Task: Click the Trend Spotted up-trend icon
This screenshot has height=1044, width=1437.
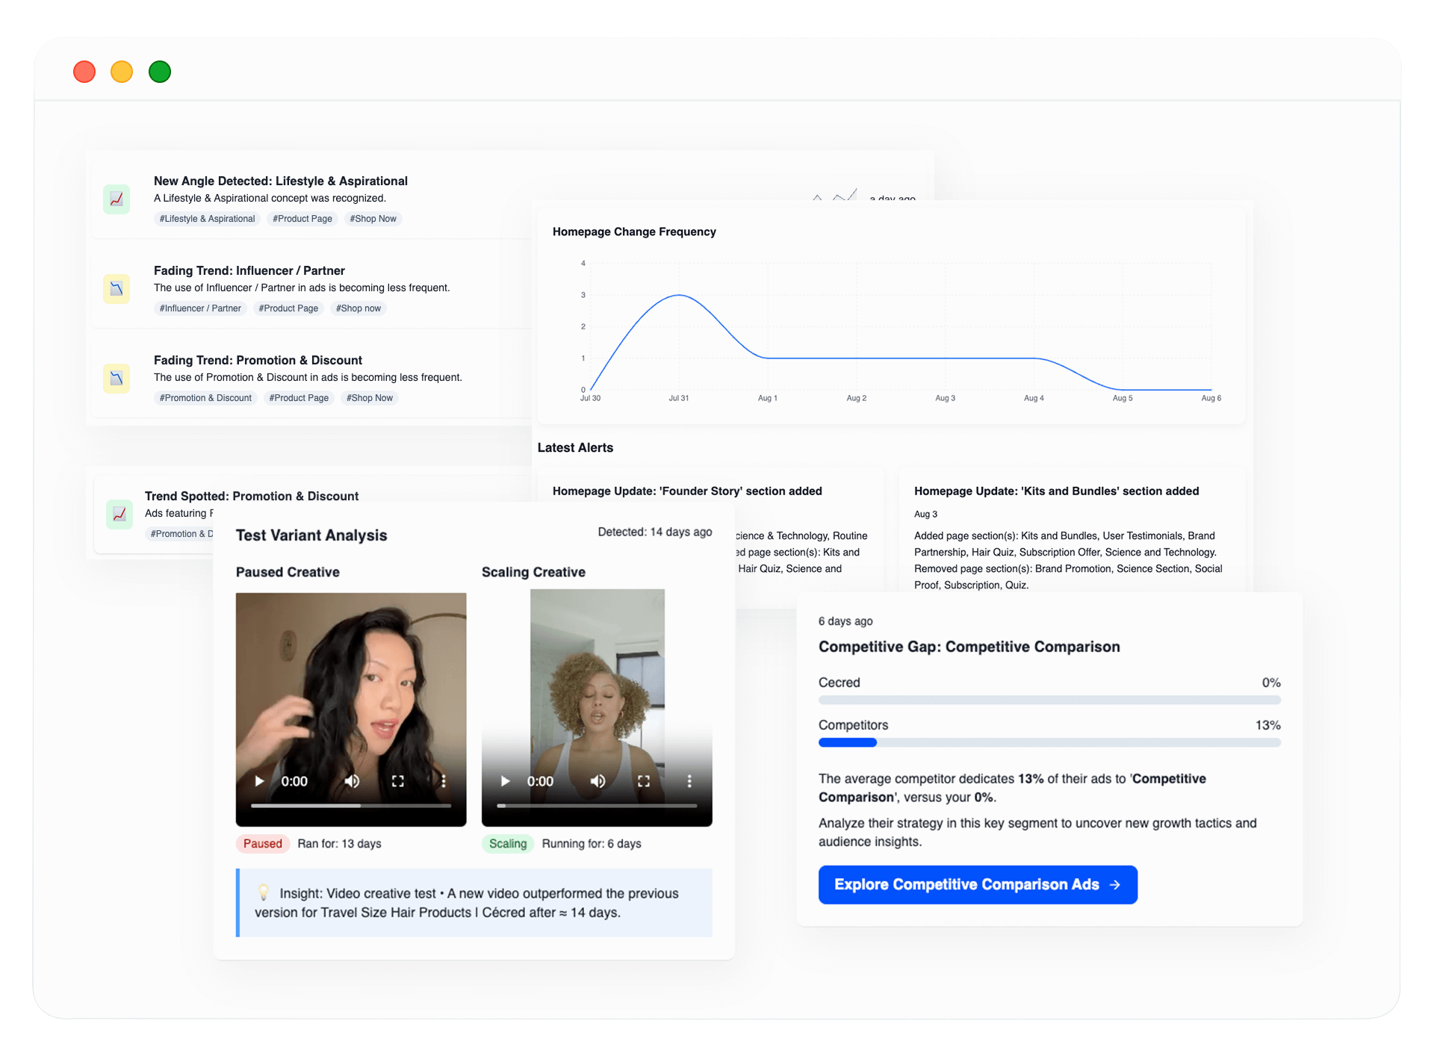Action: pos(120,515)
